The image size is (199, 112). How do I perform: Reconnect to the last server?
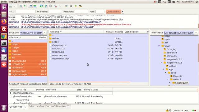pos(60,6)
